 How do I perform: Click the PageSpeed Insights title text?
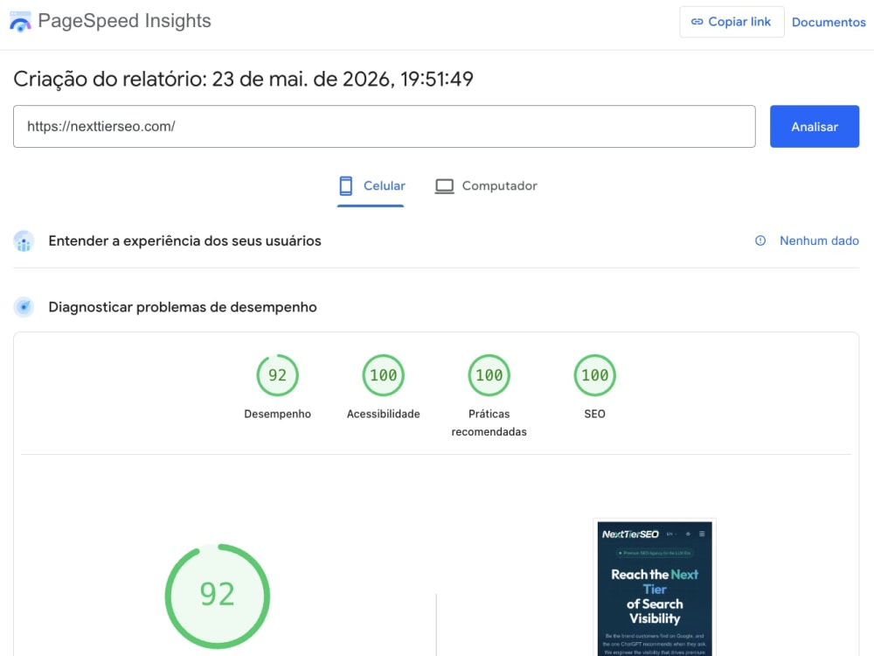(124, 21)
